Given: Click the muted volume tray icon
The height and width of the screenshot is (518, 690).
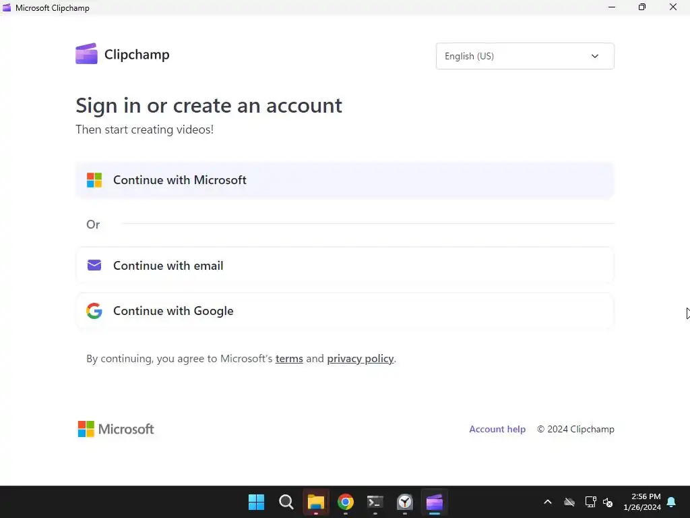Looking at the screenshot, I should [608, 502].
